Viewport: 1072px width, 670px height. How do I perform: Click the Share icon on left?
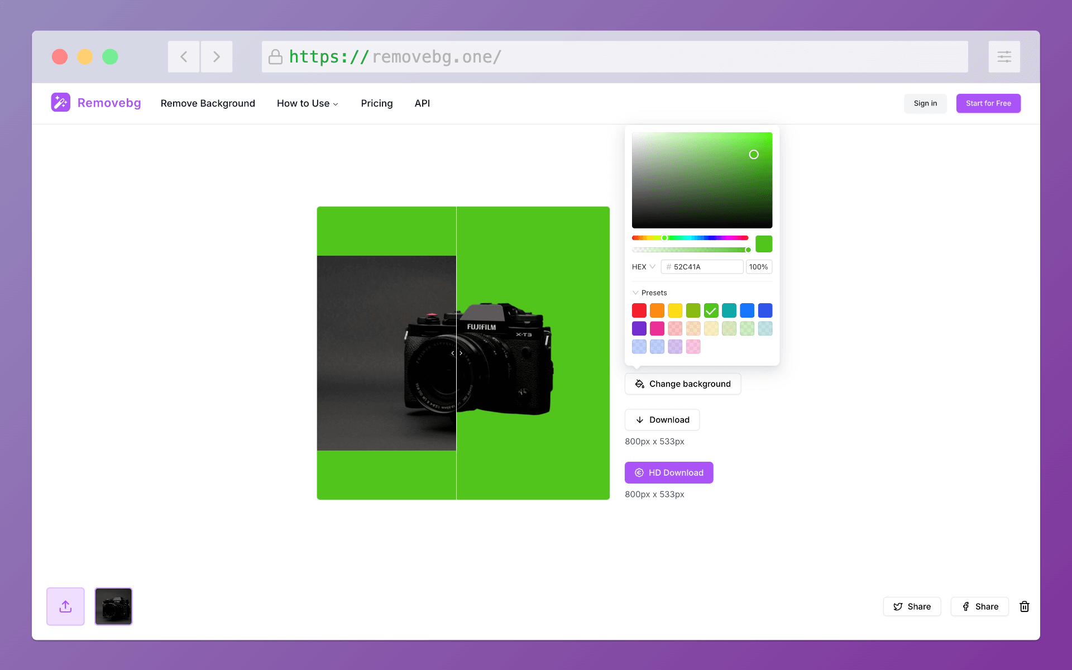pos(912,606)
